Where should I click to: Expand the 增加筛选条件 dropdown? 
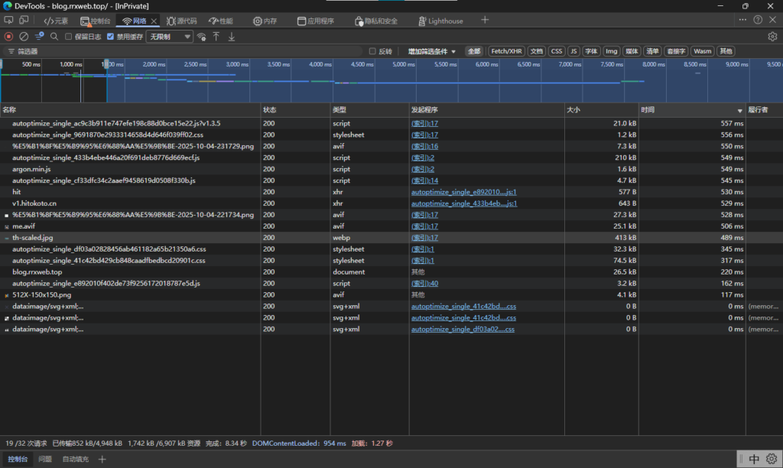click(x=431, y=51)
